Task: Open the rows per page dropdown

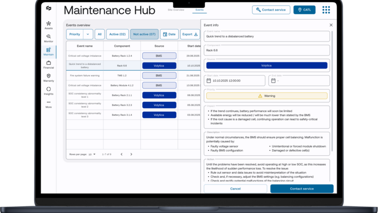Action: click(92, 154)
